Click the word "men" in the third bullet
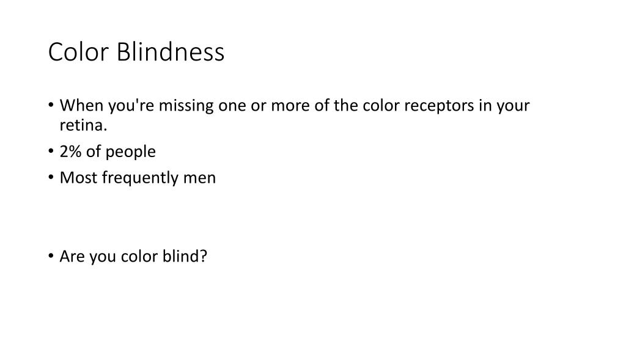Viewport: 626px width, 352px height. (199, 178)
